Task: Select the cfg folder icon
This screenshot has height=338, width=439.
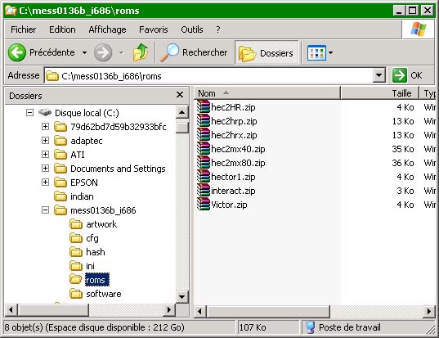Action: (x=76, y=238)
